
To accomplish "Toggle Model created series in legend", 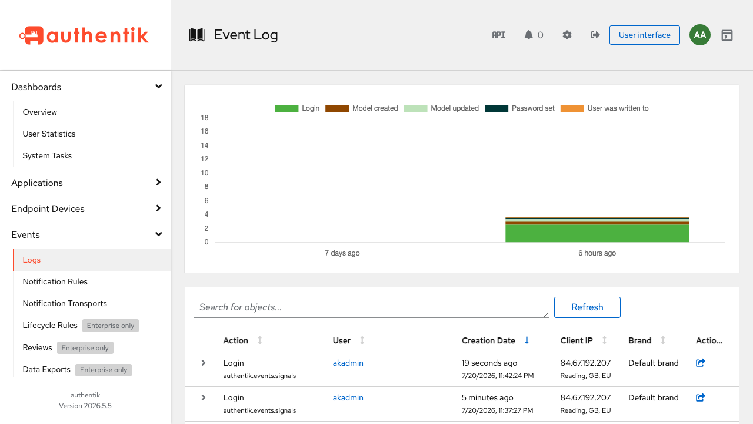I will (x=362, y=108).
